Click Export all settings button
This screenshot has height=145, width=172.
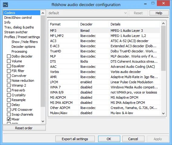coord(75,139)
